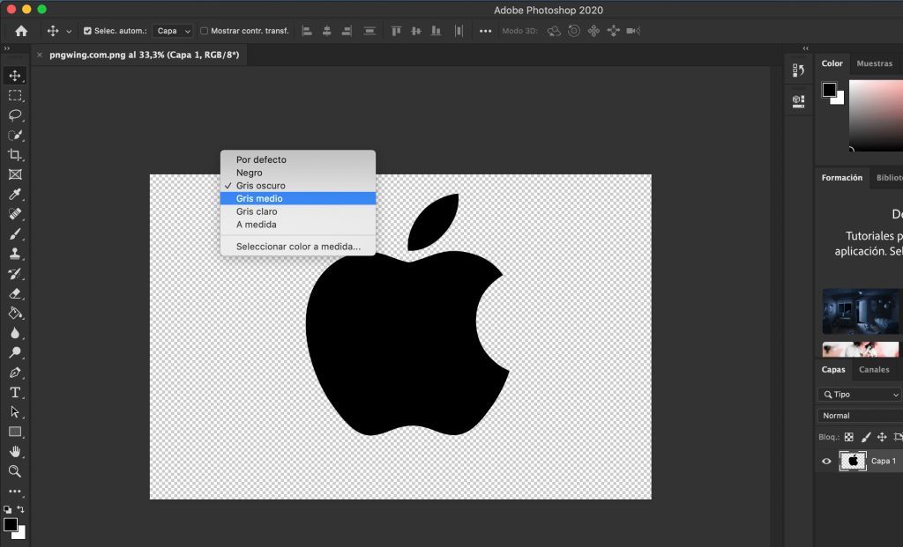This screenshot has height=547, width=903.
Task: Open the History panel icon
Action: coord(798,70)
